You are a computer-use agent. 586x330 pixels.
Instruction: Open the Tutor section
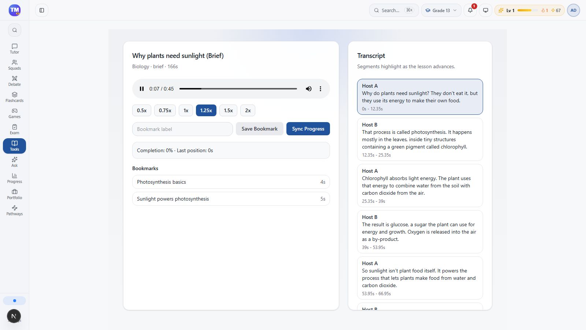[15, 49]
